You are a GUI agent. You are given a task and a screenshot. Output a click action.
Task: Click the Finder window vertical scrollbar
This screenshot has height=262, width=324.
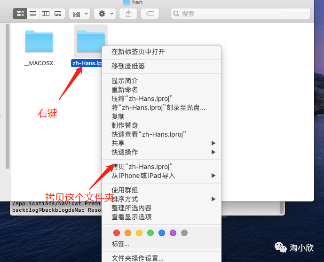coord(8,97)
